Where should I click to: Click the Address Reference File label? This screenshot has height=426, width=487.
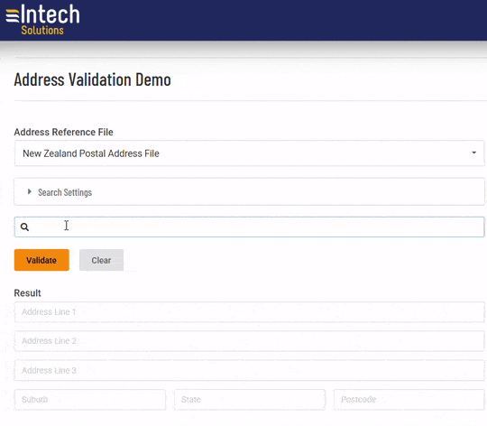(x=64, y=132)
